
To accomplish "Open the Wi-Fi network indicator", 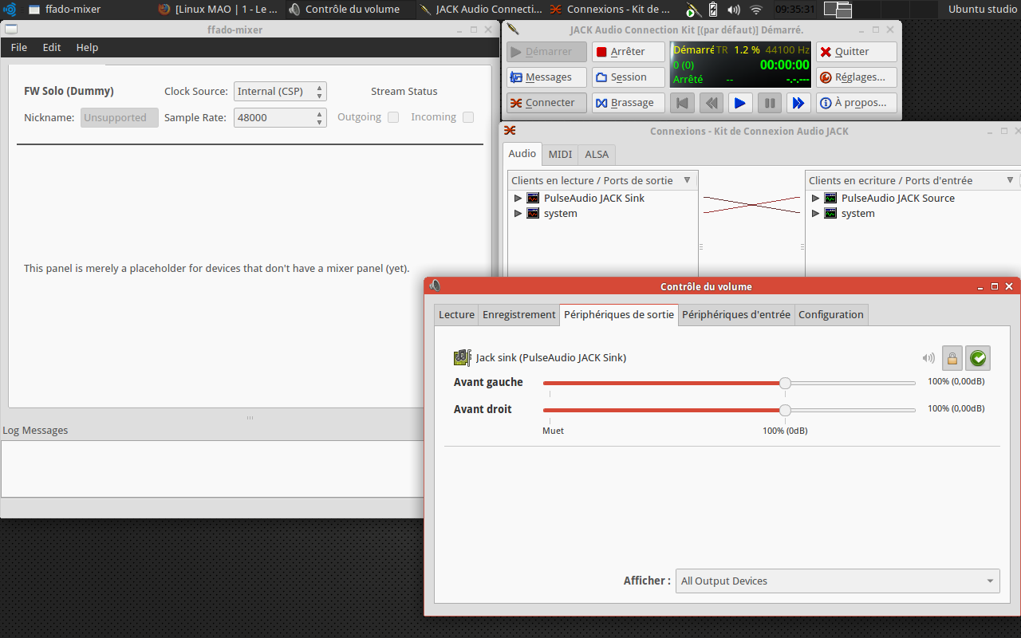I will [x=755, y=10].
